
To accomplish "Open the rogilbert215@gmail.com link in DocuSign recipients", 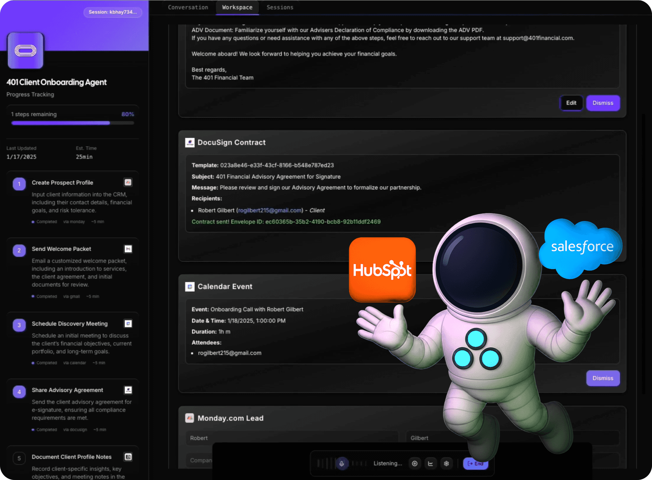I will [x=270, y=210].
